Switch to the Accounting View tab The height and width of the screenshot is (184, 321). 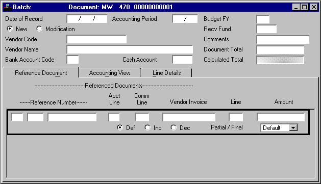(x=110, y=73)
